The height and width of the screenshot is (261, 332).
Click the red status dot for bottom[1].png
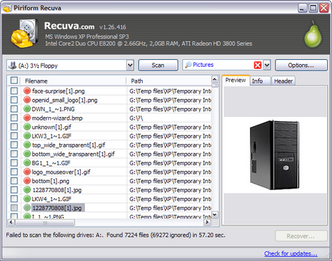pos(27,180)
